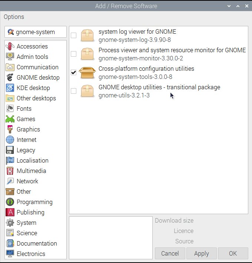The height and width of the screenshot is (263, 252).
Task: Click the Publishing red A icon
Action: [10, 212]
